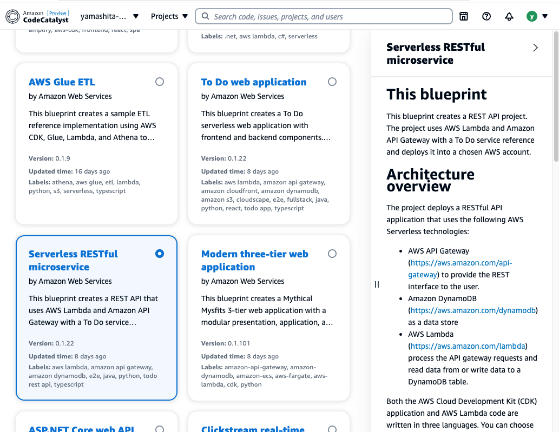Open the Clickstream real-time blueprint title
This screenshot has width=559, height=432.
253,428
